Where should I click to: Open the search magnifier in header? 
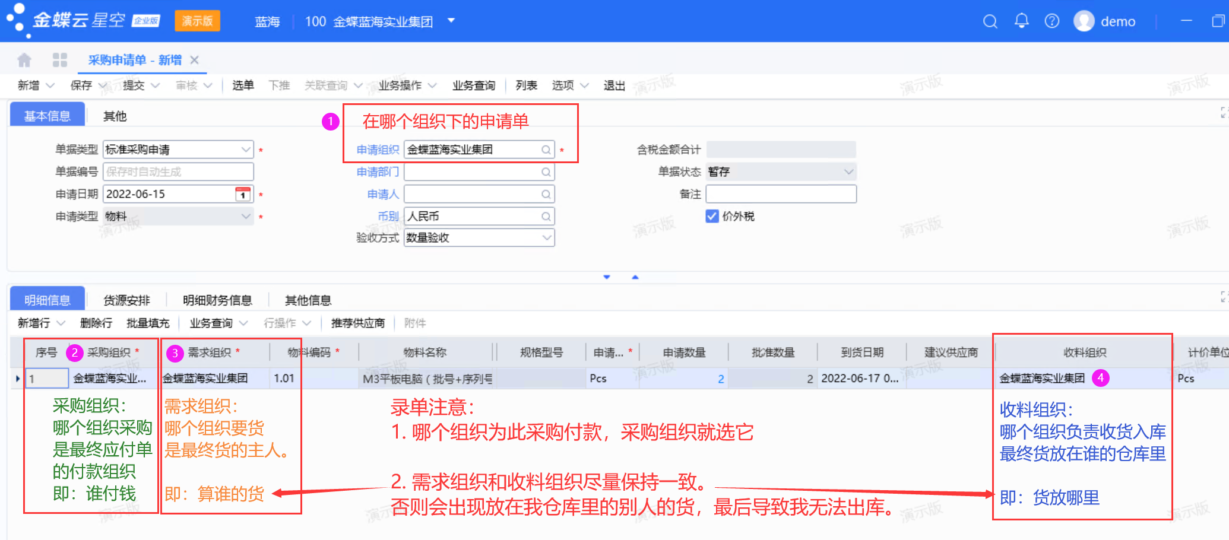(x=990, y=21)
